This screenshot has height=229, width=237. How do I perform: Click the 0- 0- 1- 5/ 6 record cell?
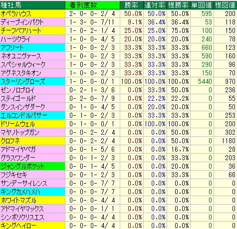(x=92, y=149)
